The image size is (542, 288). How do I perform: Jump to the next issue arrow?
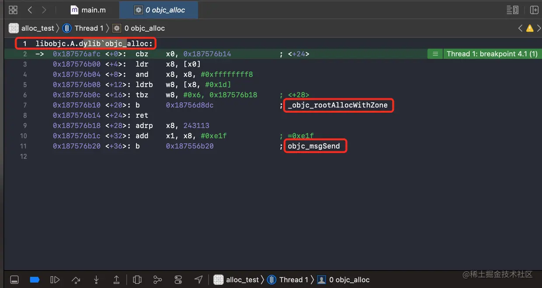tap(539, 28)
